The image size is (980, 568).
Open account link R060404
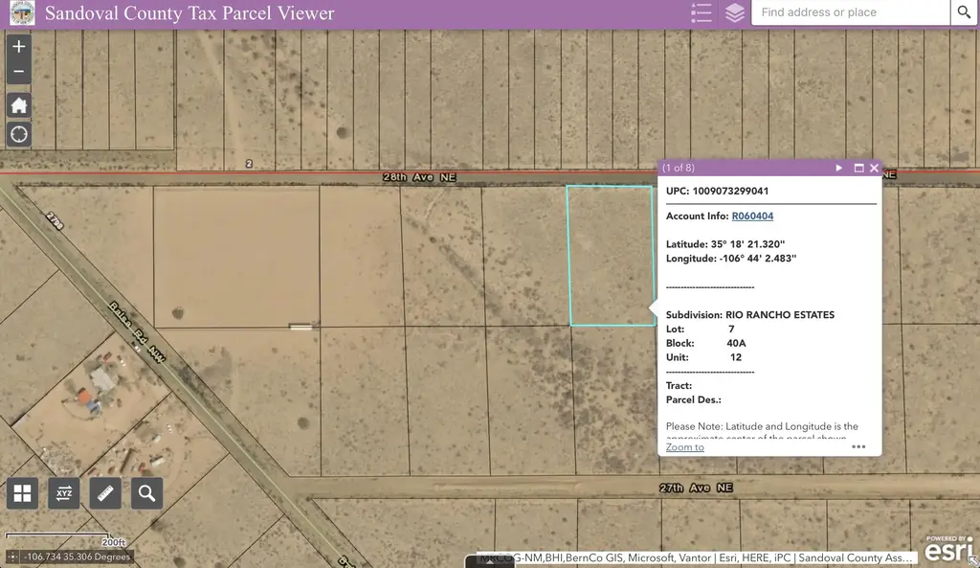[x=752, y=216]
